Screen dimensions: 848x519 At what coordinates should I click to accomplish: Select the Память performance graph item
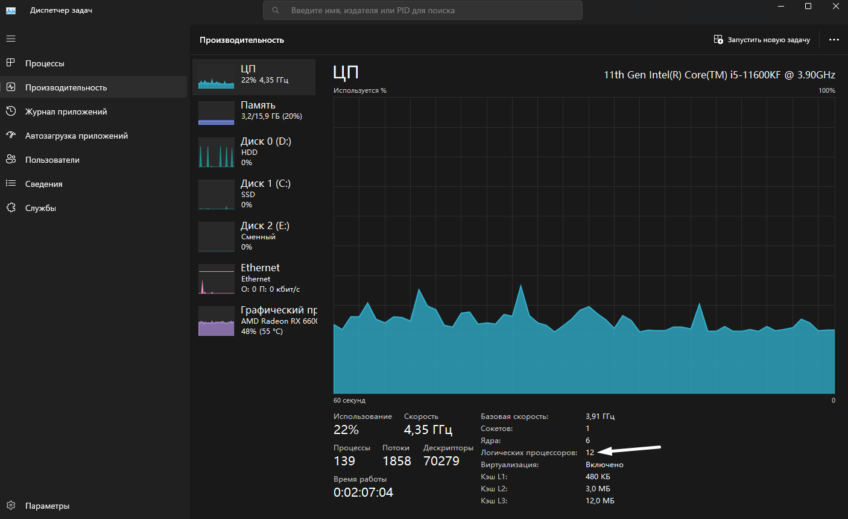click(x=254, y=113)
